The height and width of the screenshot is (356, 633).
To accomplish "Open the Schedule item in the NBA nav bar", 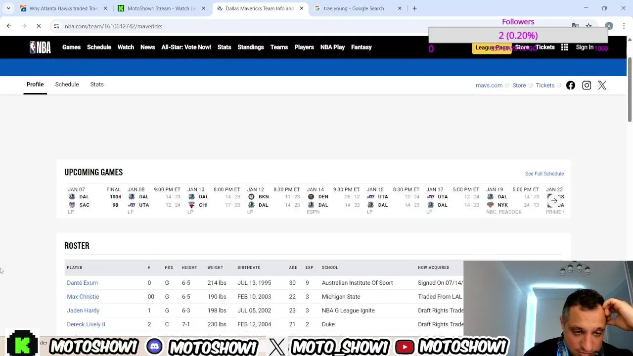I will [99, 47].
